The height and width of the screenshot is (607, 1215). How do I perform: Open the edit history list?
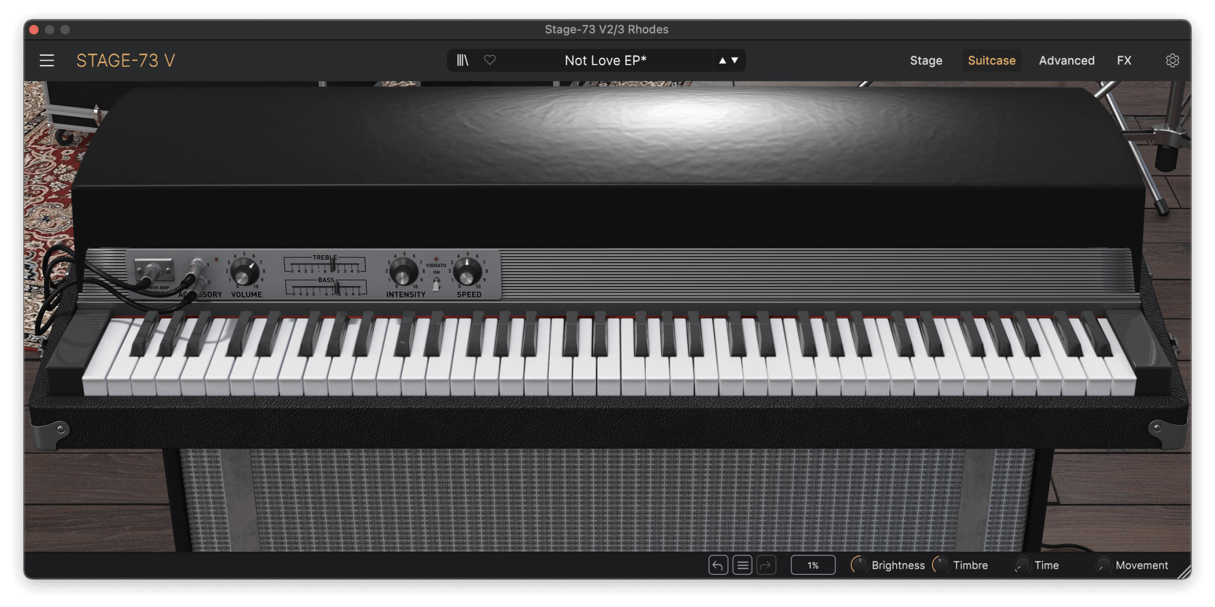tap(742, 565)
